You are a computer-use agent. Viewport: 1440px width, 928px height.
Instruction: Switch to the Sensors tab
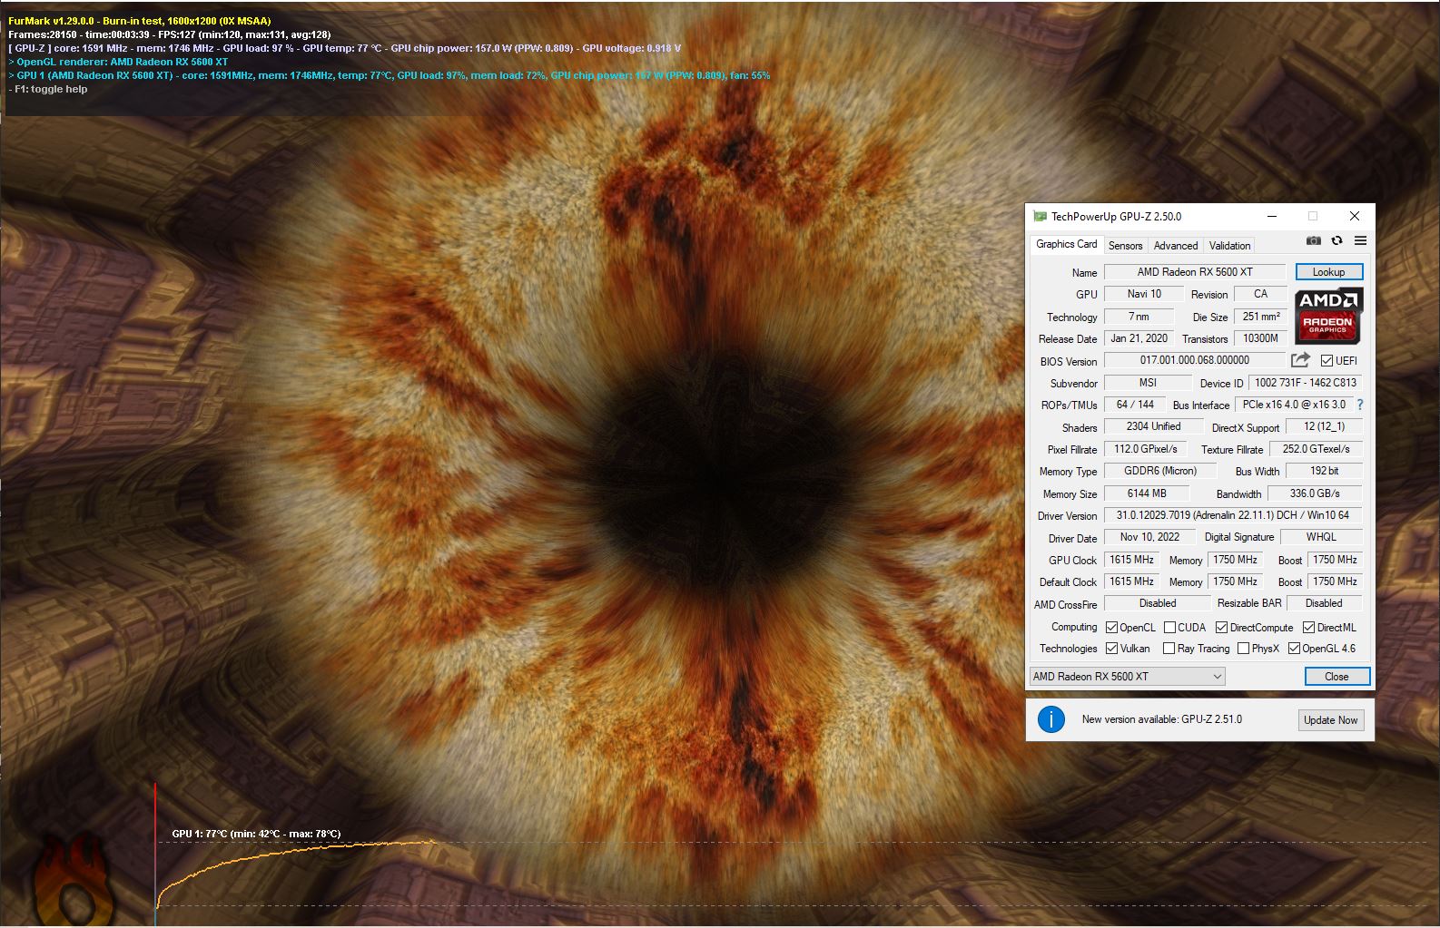coord(1125,246)
